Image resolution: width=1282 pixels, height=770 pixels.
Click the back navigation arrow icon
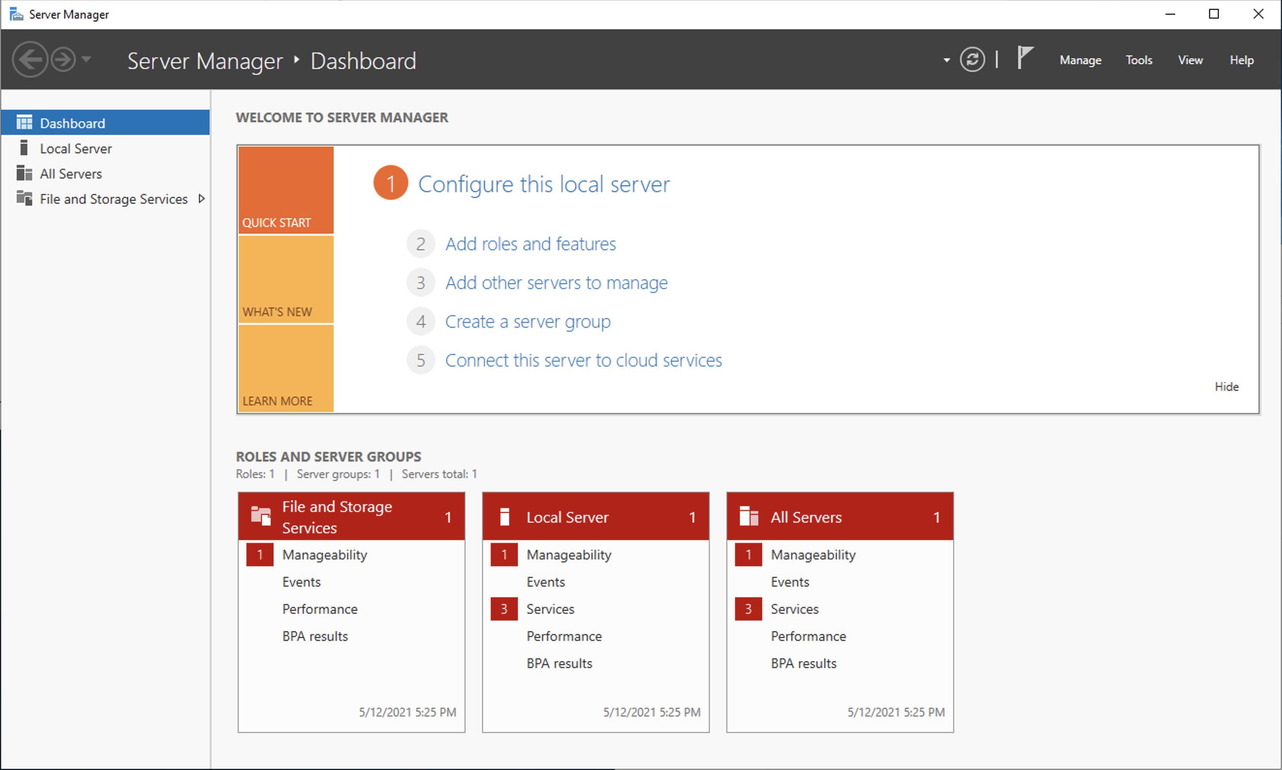pos(30,60)
